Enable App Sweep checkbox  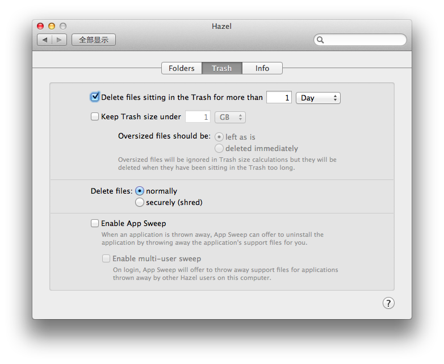pos(95,223)
